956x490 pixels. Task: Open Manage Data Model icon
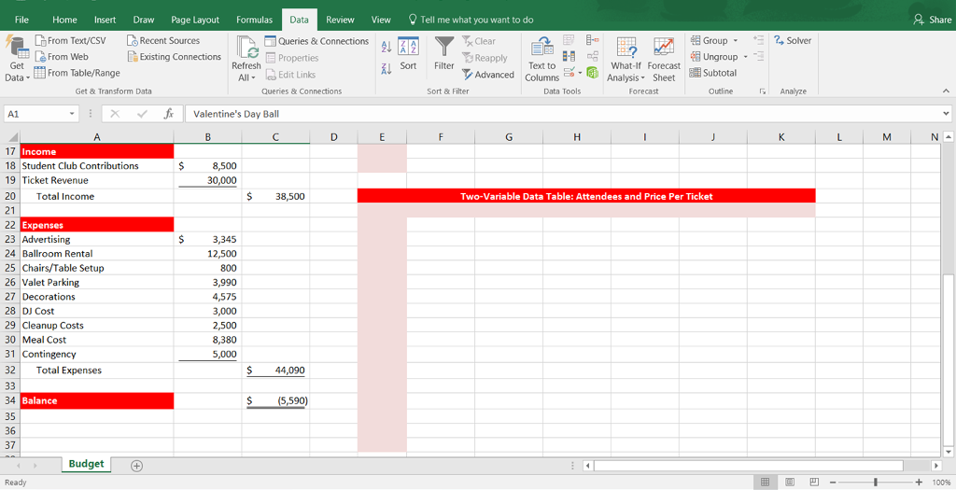[x=593, y=73]
